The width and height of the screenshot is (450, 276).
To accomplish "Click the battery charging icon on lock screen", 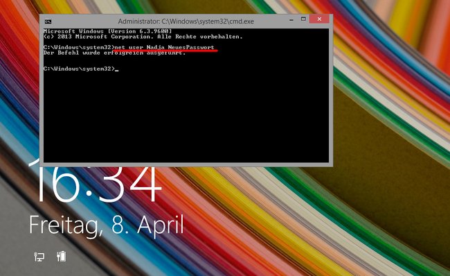I will pyautogui.click(x=62, y=256).
